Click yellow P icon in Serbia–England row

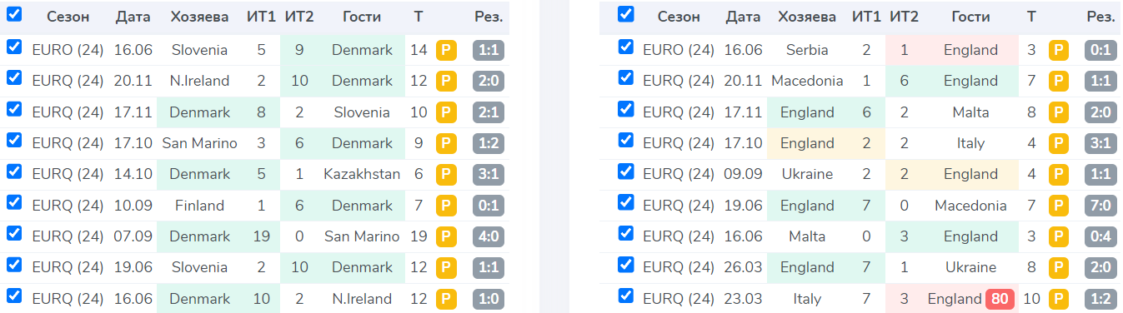[1058, 50]
